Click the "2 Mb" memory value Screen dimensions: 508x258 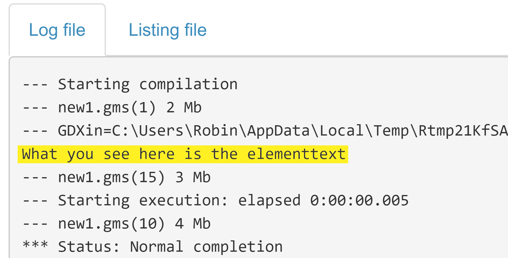pos(184,108)
